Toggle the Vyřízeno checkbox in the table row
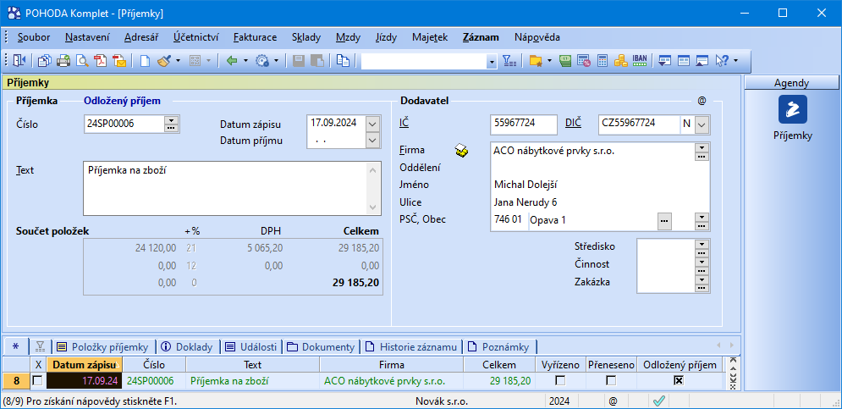The height and width of the screenshot is (409, 842). (560, 380)
